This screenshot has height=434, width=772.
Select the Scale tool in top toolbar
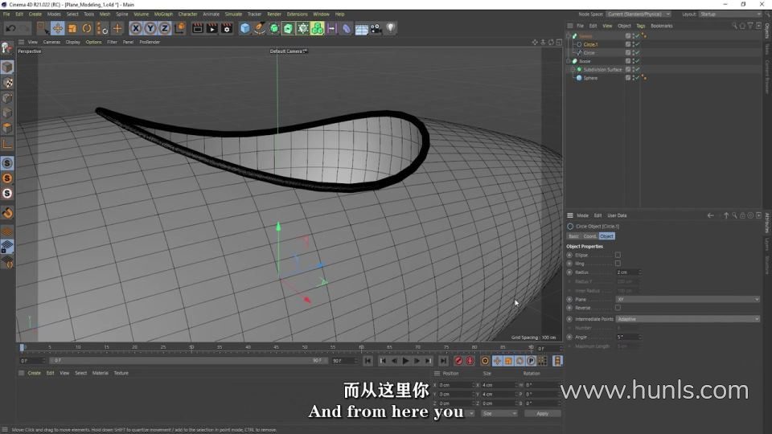(72, 28)
